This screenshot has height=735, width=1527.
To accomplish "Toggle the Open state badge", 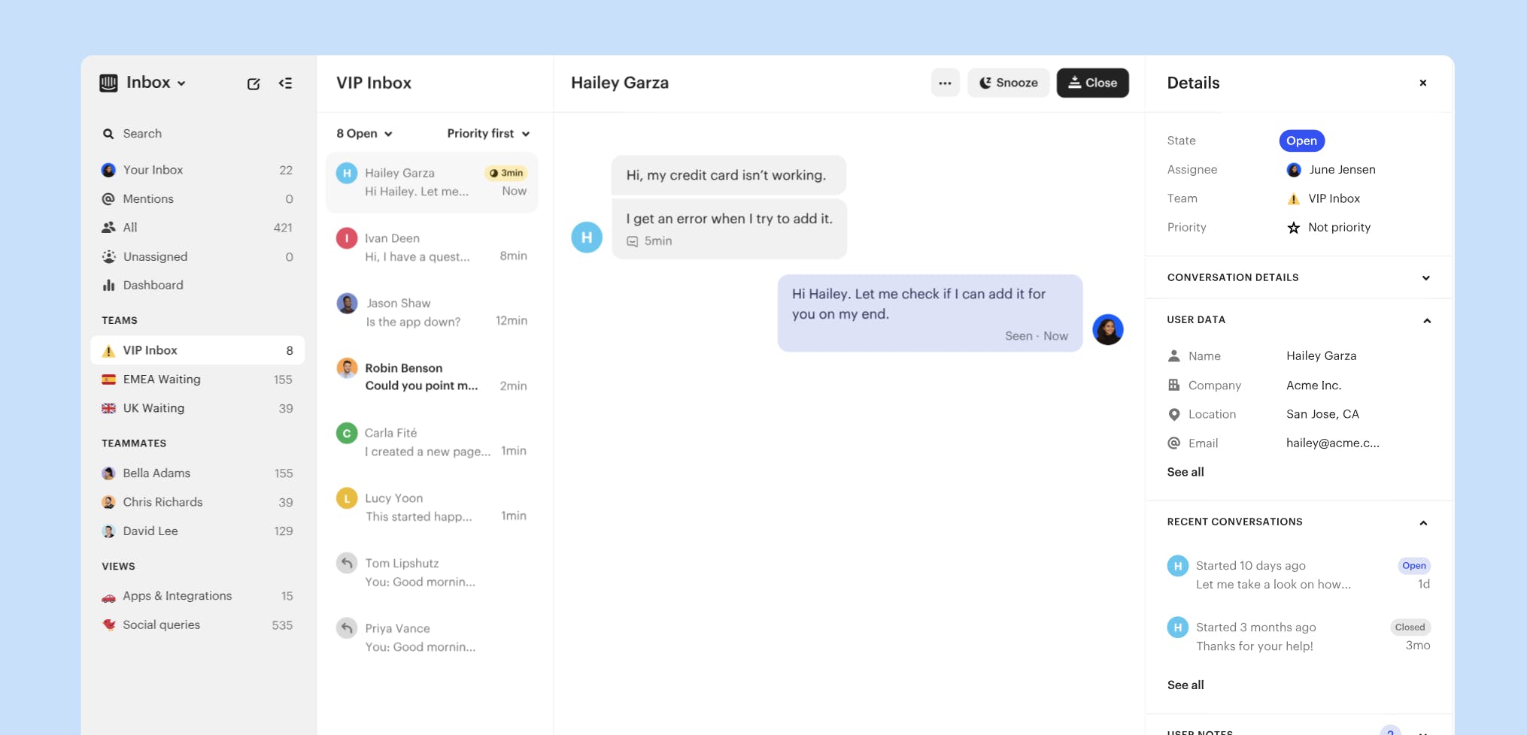I will click(x=1301, y=141).
